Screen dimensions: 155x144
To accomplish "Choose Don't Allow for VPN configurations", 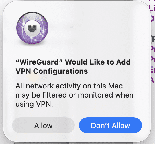I will 111,125.
